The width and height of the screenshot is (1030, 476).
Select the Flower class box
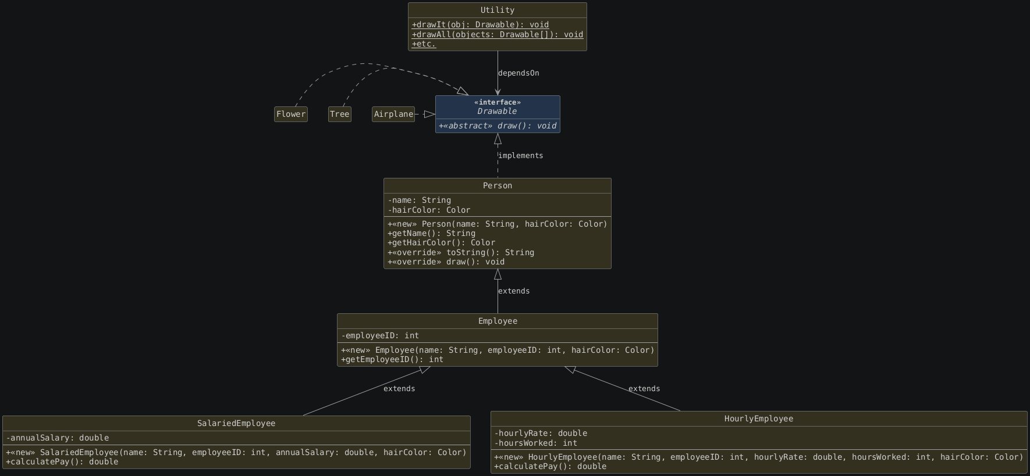coord(291,114)
